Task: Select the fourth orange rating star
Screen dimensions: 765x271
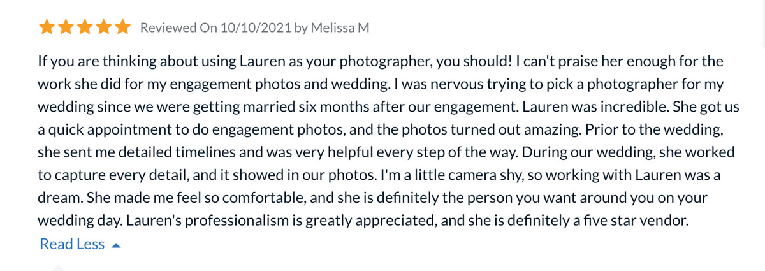Action: coord(104,27)
